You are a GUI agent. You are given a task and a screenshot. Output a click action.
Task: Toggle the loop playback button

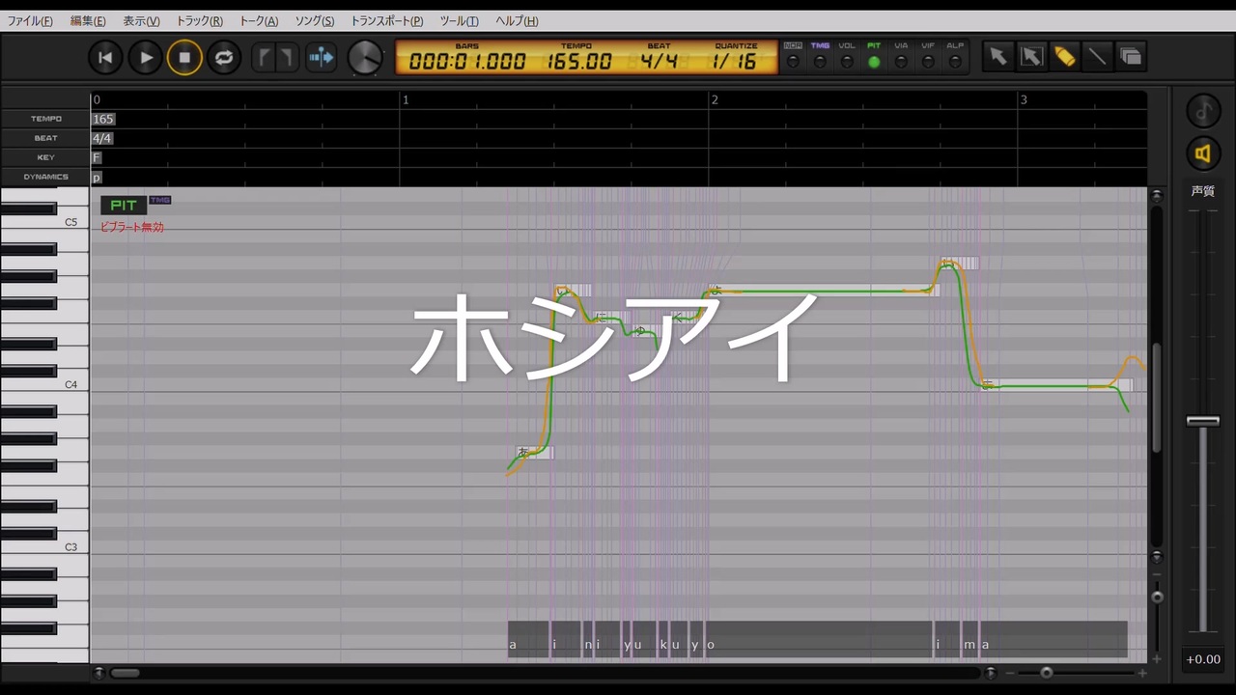(223, 58)
